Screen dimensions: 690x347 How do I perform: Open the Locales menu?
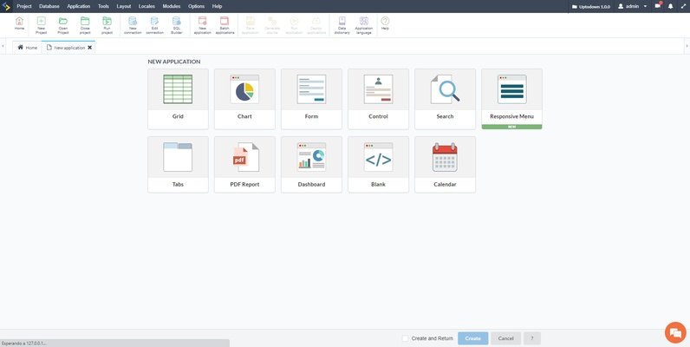146,6
